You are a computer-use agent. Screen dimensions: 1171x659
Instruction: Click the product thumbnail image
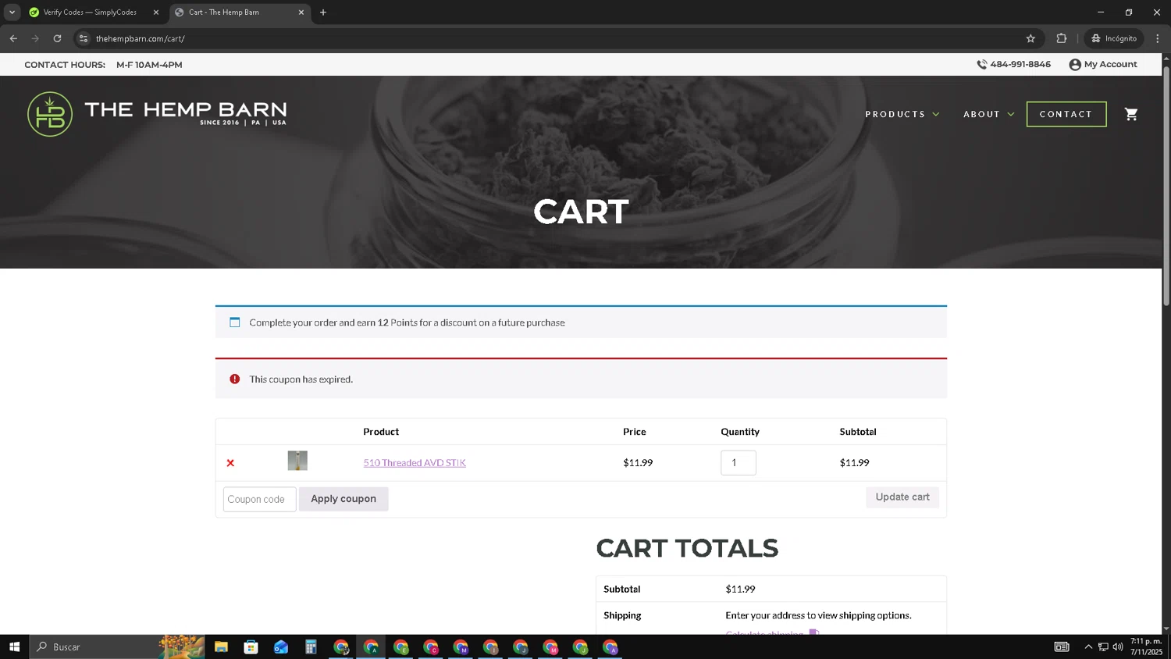[297, 461]
